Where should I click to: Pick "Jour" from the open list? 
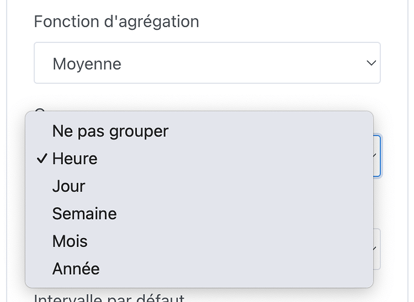pos(68,186)
